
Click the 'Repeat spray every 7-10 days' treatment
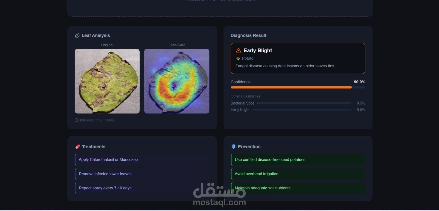[142, 188]
